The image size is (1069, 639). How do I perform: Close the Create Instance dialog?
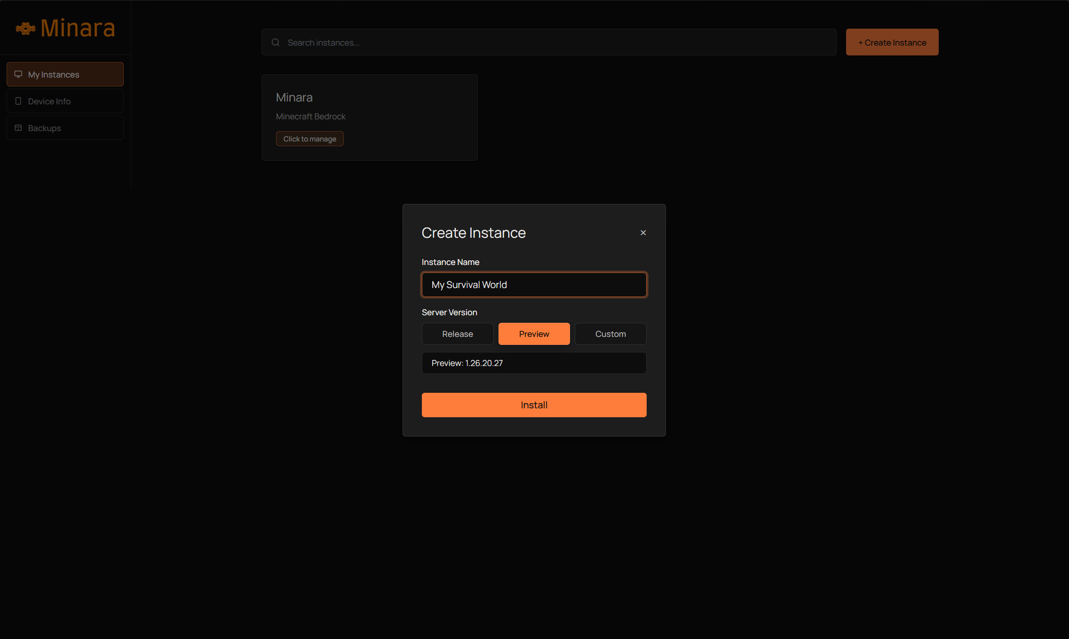[x=643, y=233]
